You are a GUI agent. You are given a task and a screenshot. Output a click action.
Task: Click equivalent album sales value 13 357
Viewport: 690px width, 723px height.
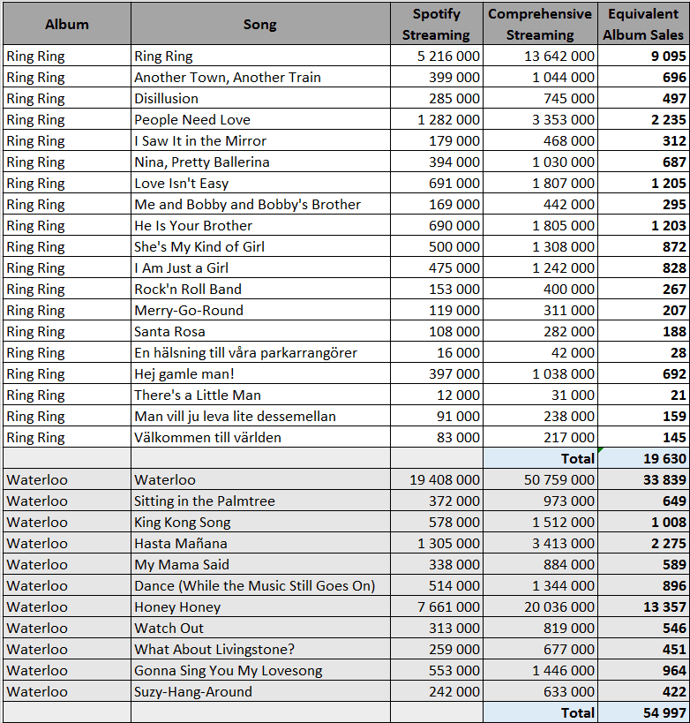(x=643, y=607)
